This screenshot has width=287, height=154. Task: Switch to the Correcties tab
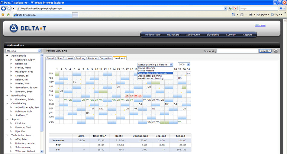tap(105, 58)
